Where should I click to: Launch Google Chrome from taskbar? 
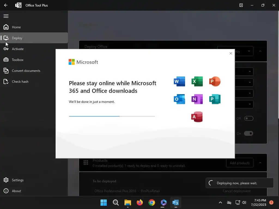(151, 202)
